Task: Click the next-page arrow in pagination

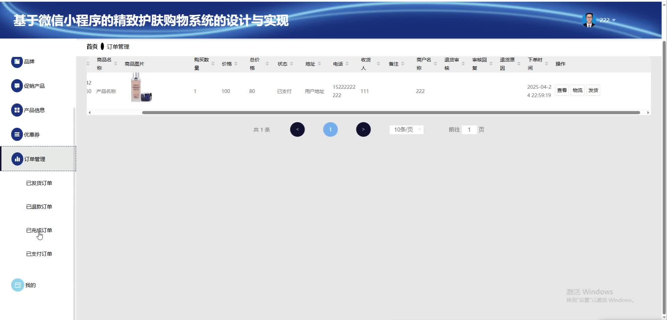Action: coord(363,129)
